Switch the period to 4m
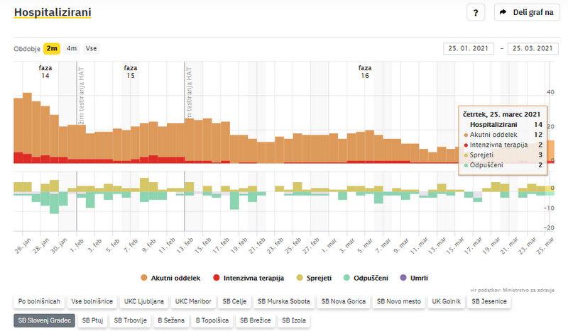Screen dimensions: 568x331 tap(72, 48)
